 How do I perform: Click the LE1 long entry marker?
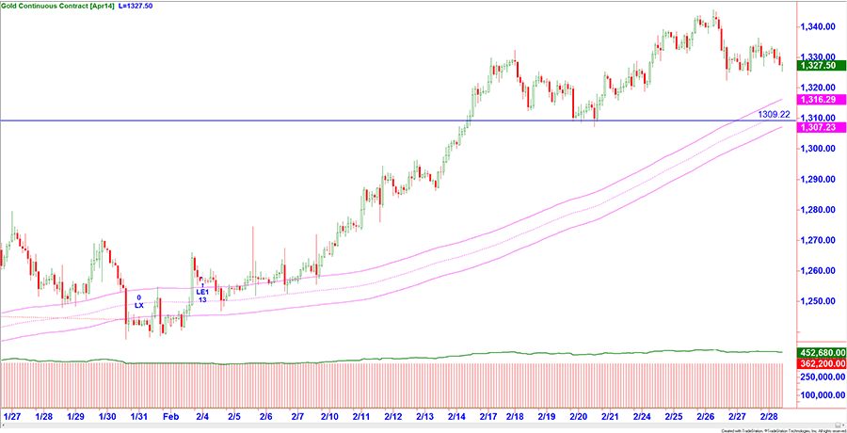pyautogui.click(x=201, y=292)
